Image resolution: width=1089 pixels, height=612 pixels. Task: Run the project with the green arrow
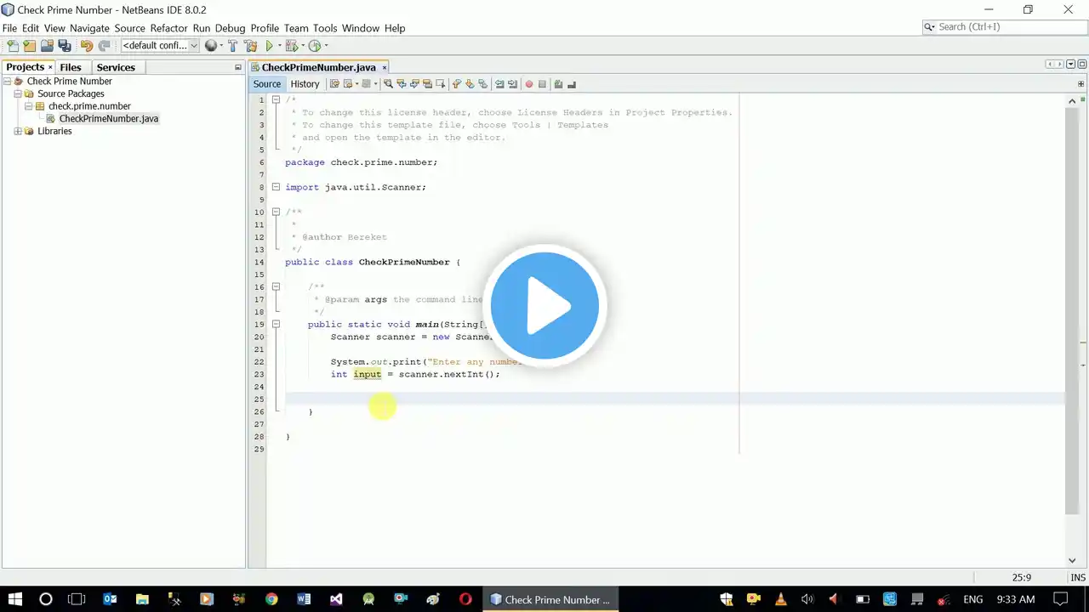[270, 46]
